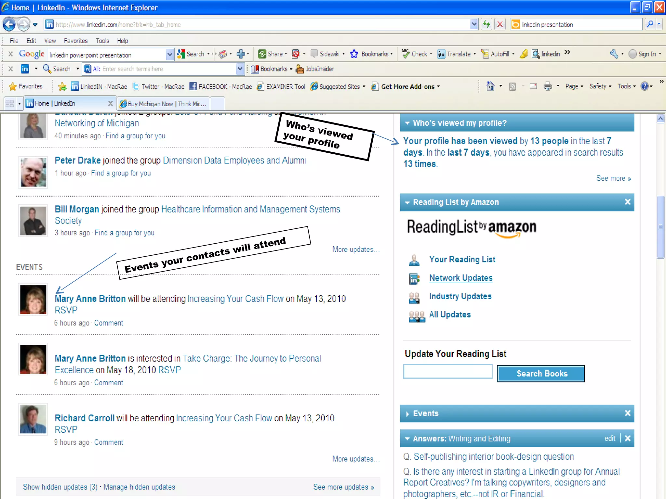Click the Search Books button
Viewport: 666px width, 499px height.
541,374
